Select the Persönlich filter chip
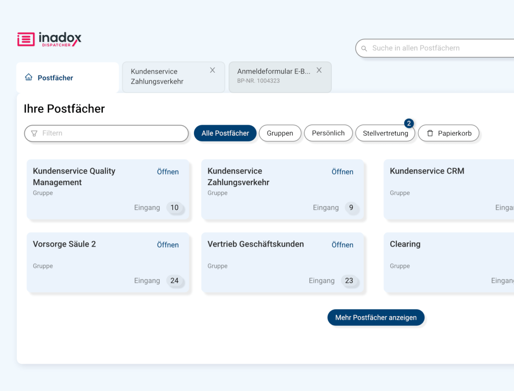 (328, 133)
